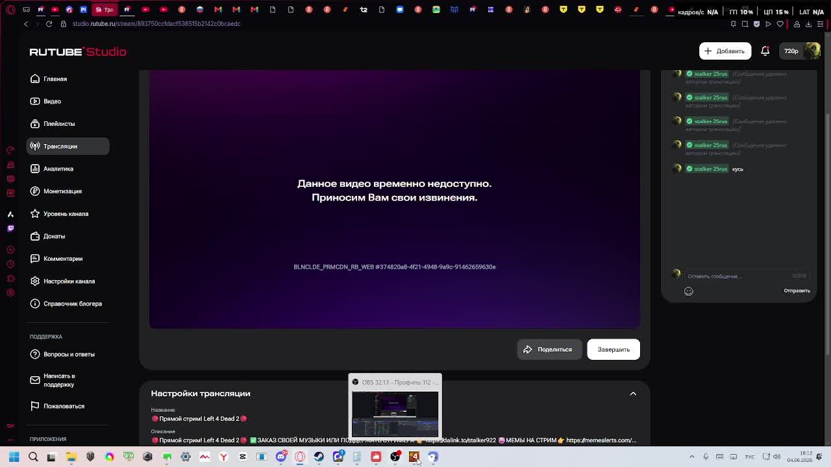Screen dimensions: 831x467
Task: Open Монетизация in sidebar
Action: click(68, 191)
